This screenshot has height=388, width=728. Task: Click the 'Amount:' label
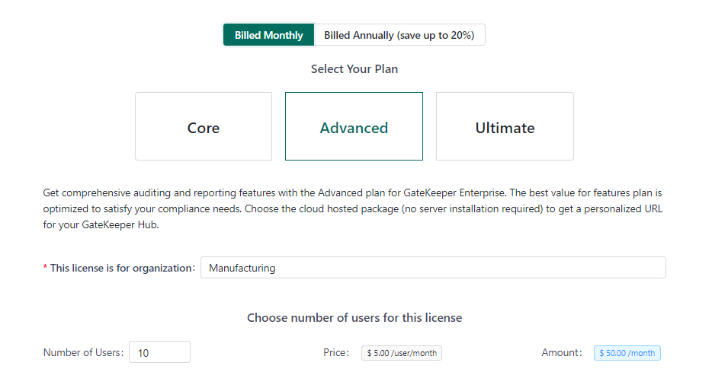coord(562,353)
